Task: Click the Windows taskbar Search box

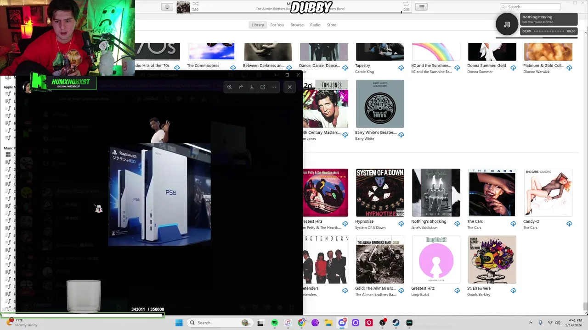Action: click(220, 323)
